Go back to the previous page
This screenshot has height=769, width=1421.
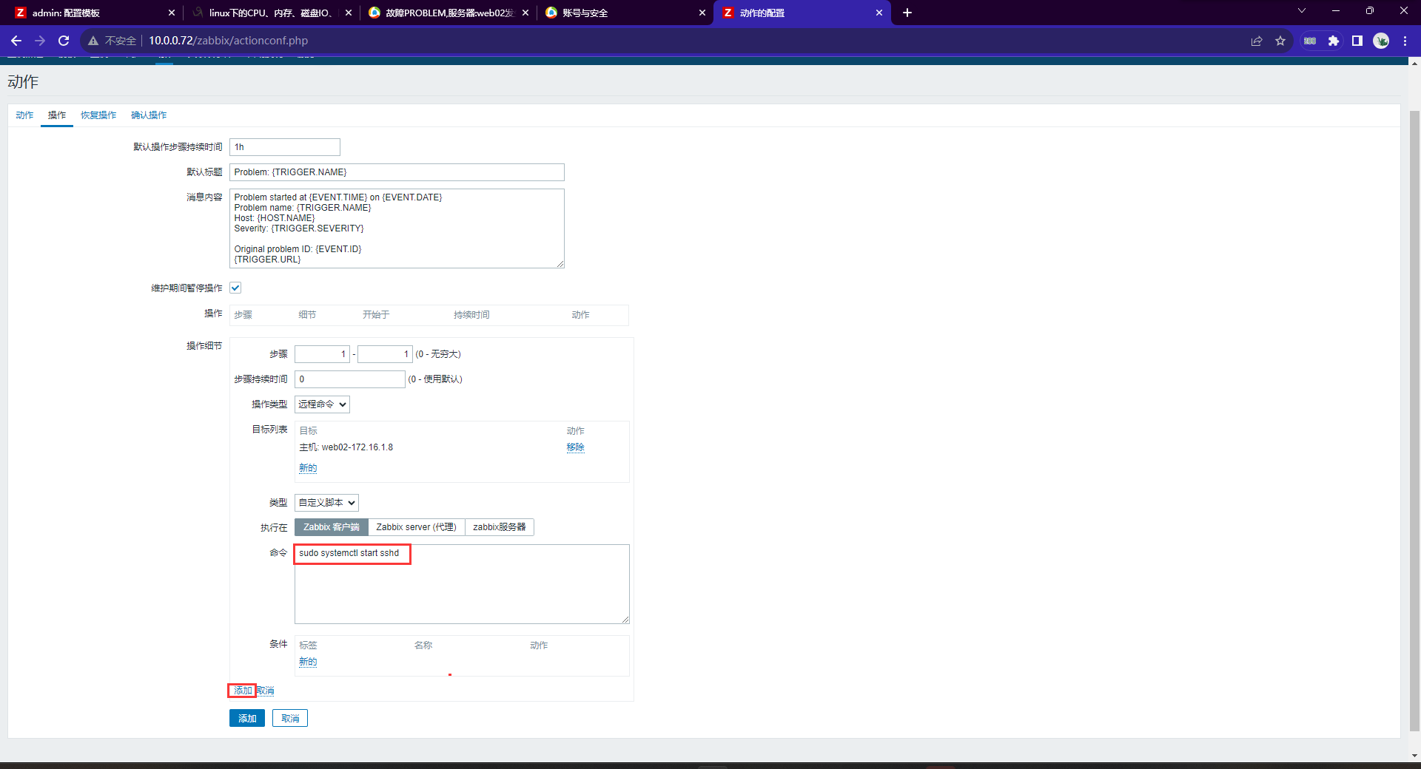click(x=16, y=41)
